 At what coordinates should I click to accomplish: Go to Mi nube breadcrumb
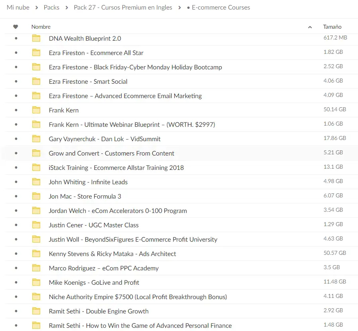click(18, 7)
